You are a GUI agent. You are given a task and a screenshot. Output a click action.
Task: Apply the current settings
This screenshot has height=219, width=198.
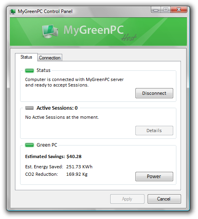127,199
